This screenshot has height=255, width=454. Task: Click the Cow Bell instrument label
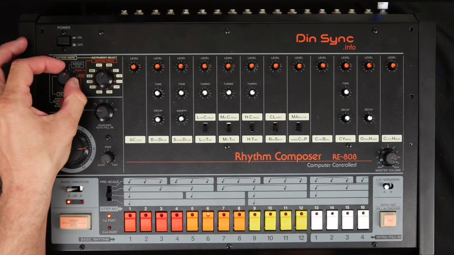coord(322,139)
